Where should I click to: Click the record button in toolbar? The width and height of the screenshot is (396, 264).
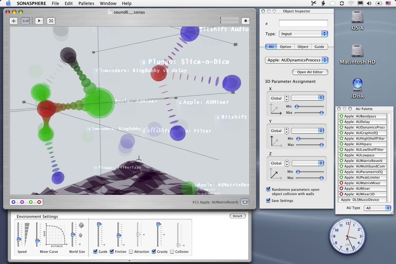click(x=246, y=21)
